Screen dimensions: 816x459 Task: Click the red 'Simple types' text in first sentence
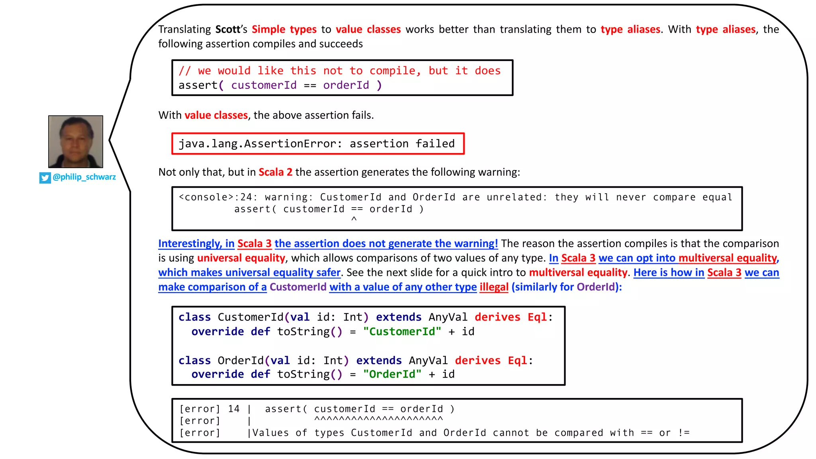284,29
